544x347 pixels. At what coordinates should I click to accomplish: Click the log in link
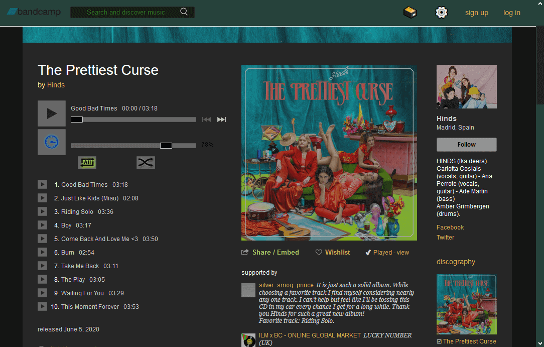click(x=511, y=13)
